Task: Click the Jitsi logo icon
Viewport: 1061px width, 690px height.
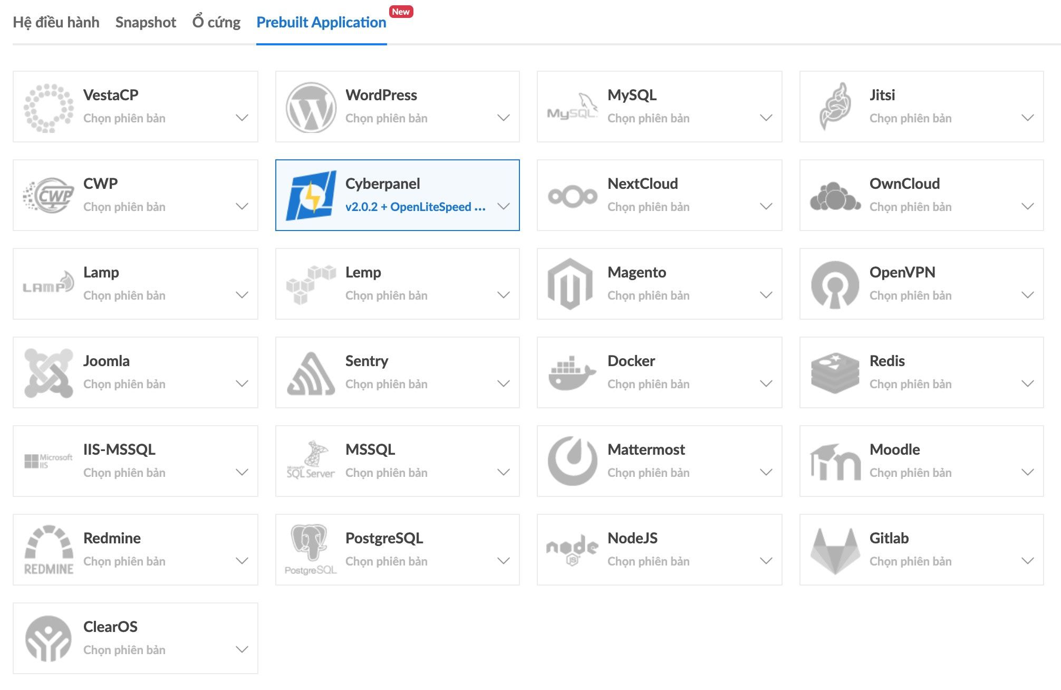Action: [x=835, y=107]
